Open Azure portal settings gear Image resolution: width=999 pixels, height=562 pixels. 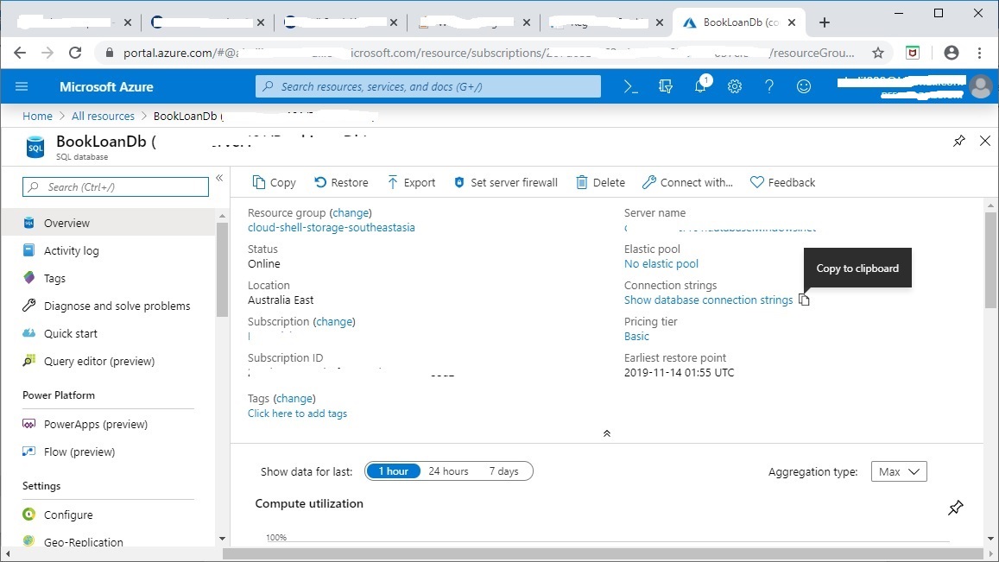tap(735, 86)
